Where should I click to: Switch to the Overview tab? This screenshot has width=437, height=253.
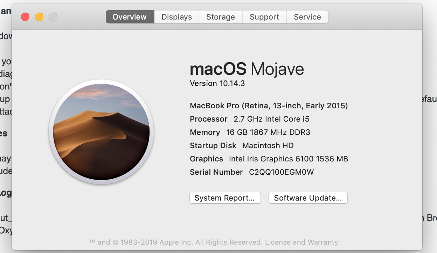click(x=130, y=17)
